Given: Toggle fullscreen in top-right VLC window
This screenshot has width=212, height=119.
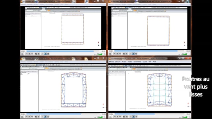Looking at the screenshot, I should (x=124, y=54).
